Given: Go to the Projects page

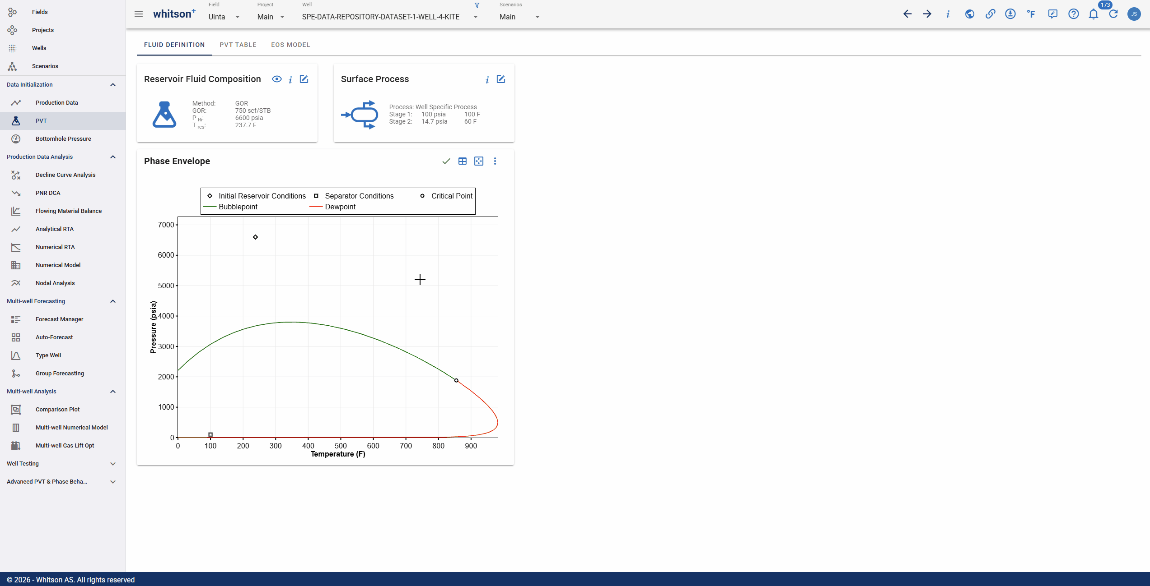Looking at the screenshot, I should [63, 30].
